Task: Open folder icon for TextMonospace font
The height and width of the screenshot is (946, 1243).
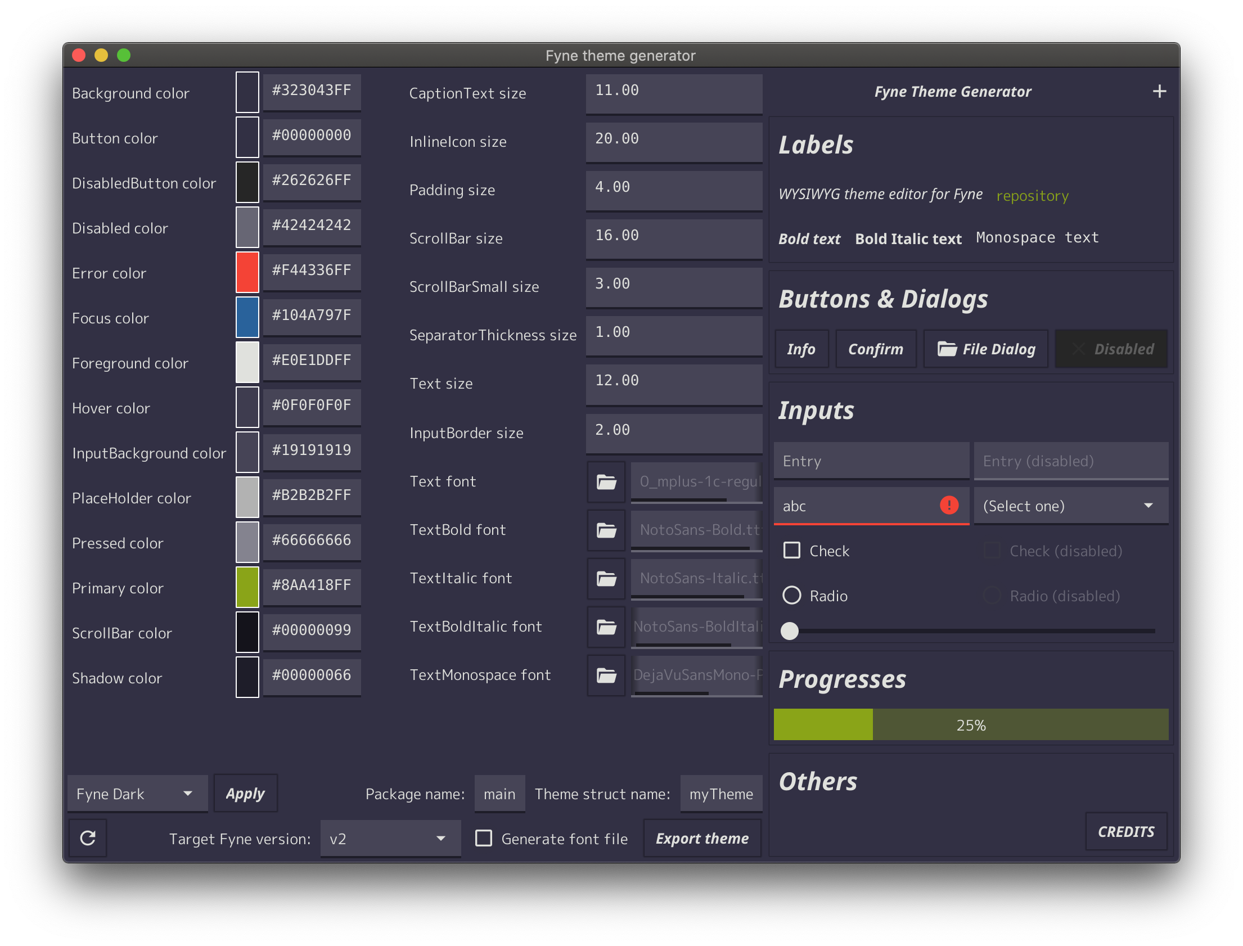Action: point(606,675)
